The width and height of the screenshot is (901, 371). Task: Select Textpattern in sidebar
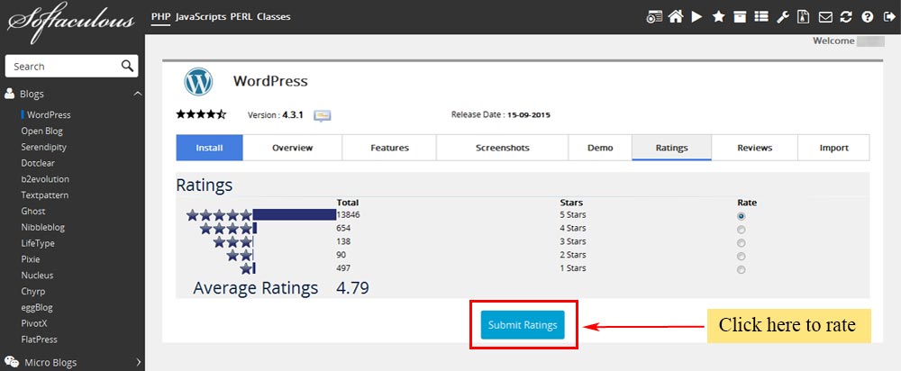(x=45, y=195)
